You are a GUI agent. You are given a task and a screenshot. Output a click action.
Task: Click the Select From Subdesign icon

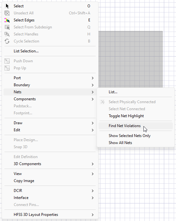click(7, 27)
